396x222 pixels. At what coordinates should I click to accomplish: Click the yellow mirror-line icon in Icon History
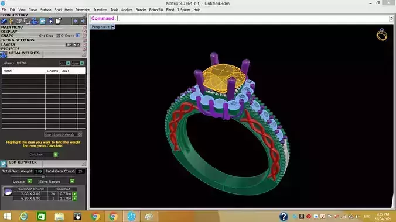[11, 21]
